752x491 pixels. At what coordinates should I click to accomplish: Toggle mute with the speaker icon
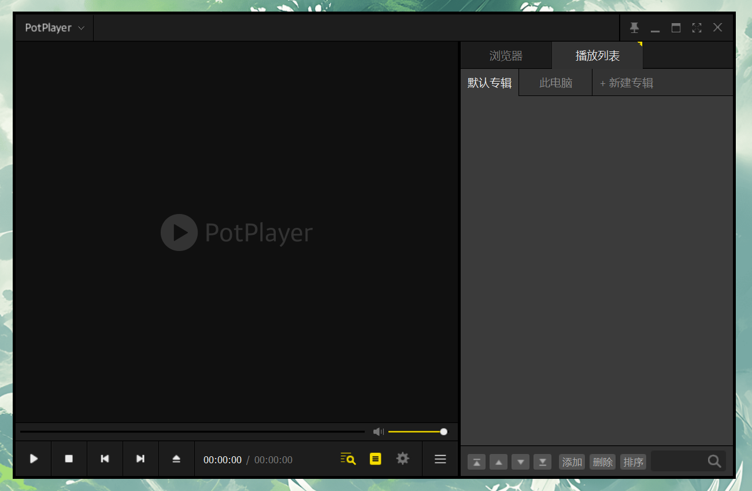378,431
